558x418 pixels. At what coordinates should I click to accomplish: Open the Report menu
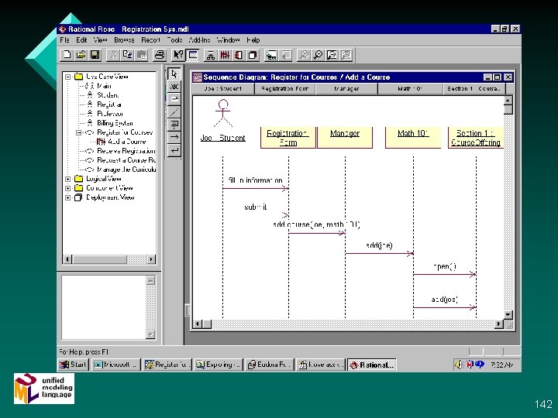tap(150, 40)
